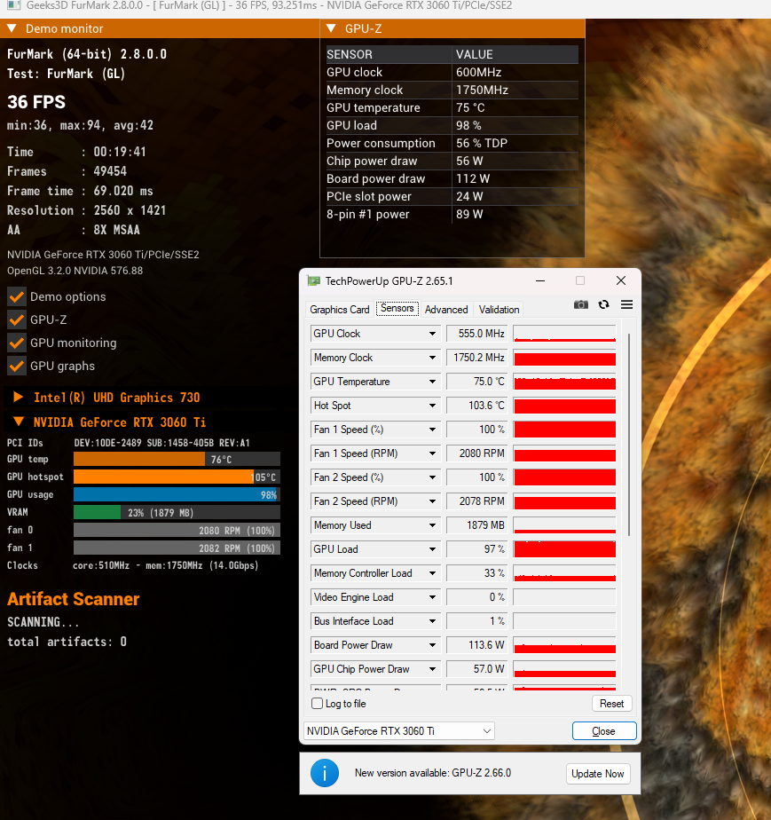Enable the Log to file checkbox
The width and height of the screenshot is (771, 820).
pyautogui.click(x=318, y=704)
